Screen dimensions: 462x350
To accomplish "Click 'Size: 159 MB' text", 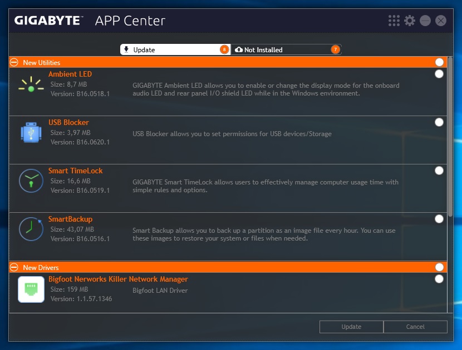I will [69, 289].
